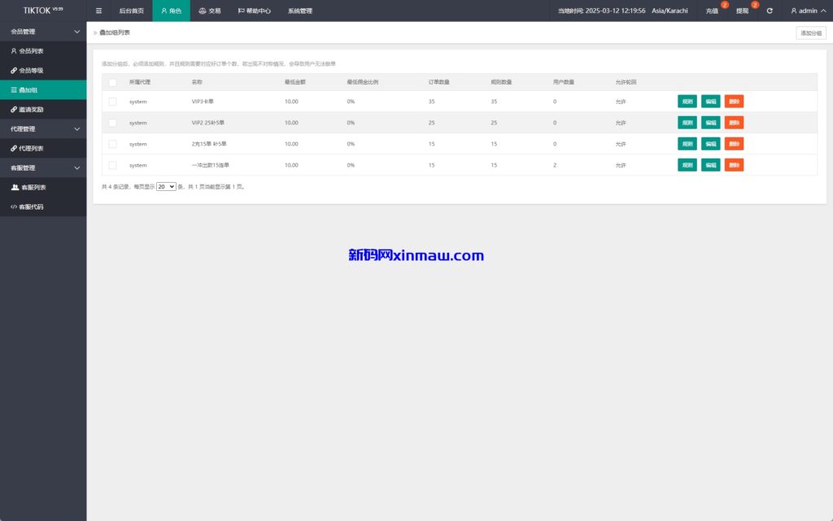The height and width of the screenshot is (521, 833).
Task: Open 客服代码 in the sidebar
Action: pyautogui.click(x=31, y=206)
